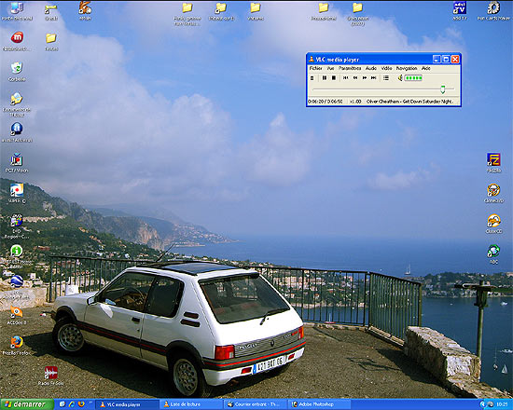Open the Navigation menu in VLC
Image resolution: width=513 pixels, height=410 pixels.
click(407, 68)
